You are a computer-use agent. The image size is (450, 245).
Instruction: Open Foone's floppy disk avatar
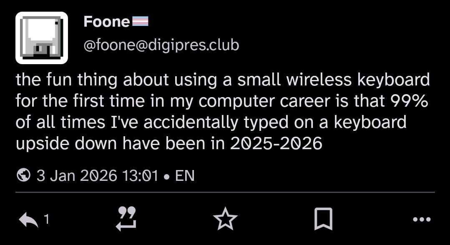(x=42, y=38)
